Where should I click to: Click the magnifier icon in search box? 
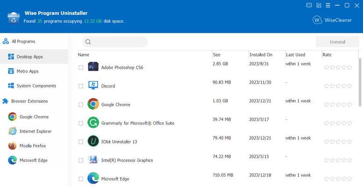click(88, 42)
